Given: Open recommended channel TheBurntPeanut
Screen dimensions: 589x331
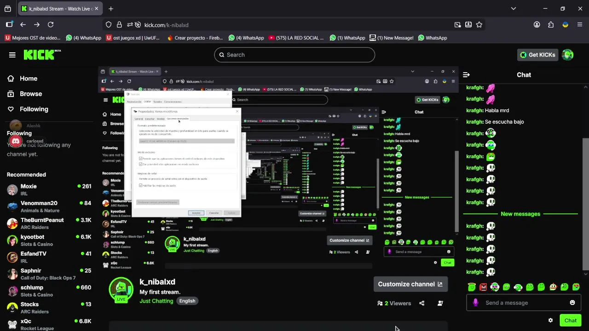Looking at the screenshot, I should 49,223.
